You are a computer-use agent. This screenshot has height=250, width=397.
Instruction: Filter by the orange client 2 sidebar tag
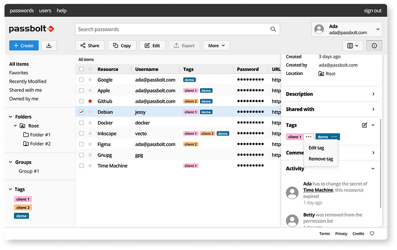click(23, 207)
